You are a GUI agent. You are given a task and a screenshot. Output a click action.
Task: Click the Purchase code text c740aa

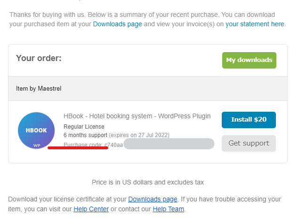pos(93,145)
